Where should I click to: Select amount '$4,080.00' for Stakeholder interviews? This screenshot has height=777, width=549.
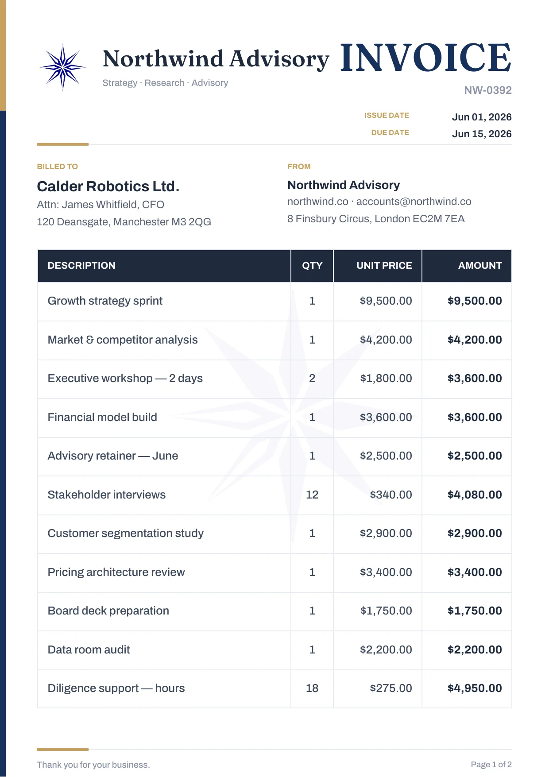(475, 495)
